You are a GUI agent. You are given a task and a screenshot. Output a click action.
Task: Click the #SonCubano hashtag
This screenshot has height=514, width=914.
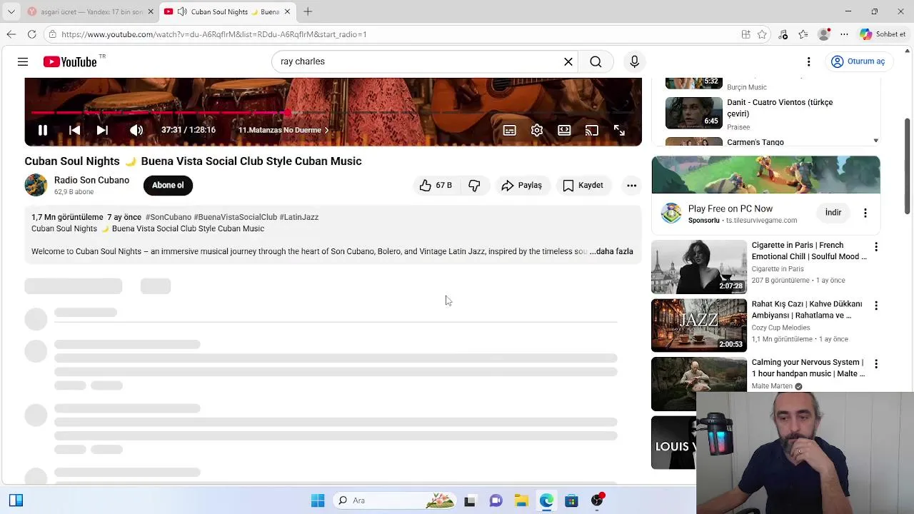coord(169,217)
